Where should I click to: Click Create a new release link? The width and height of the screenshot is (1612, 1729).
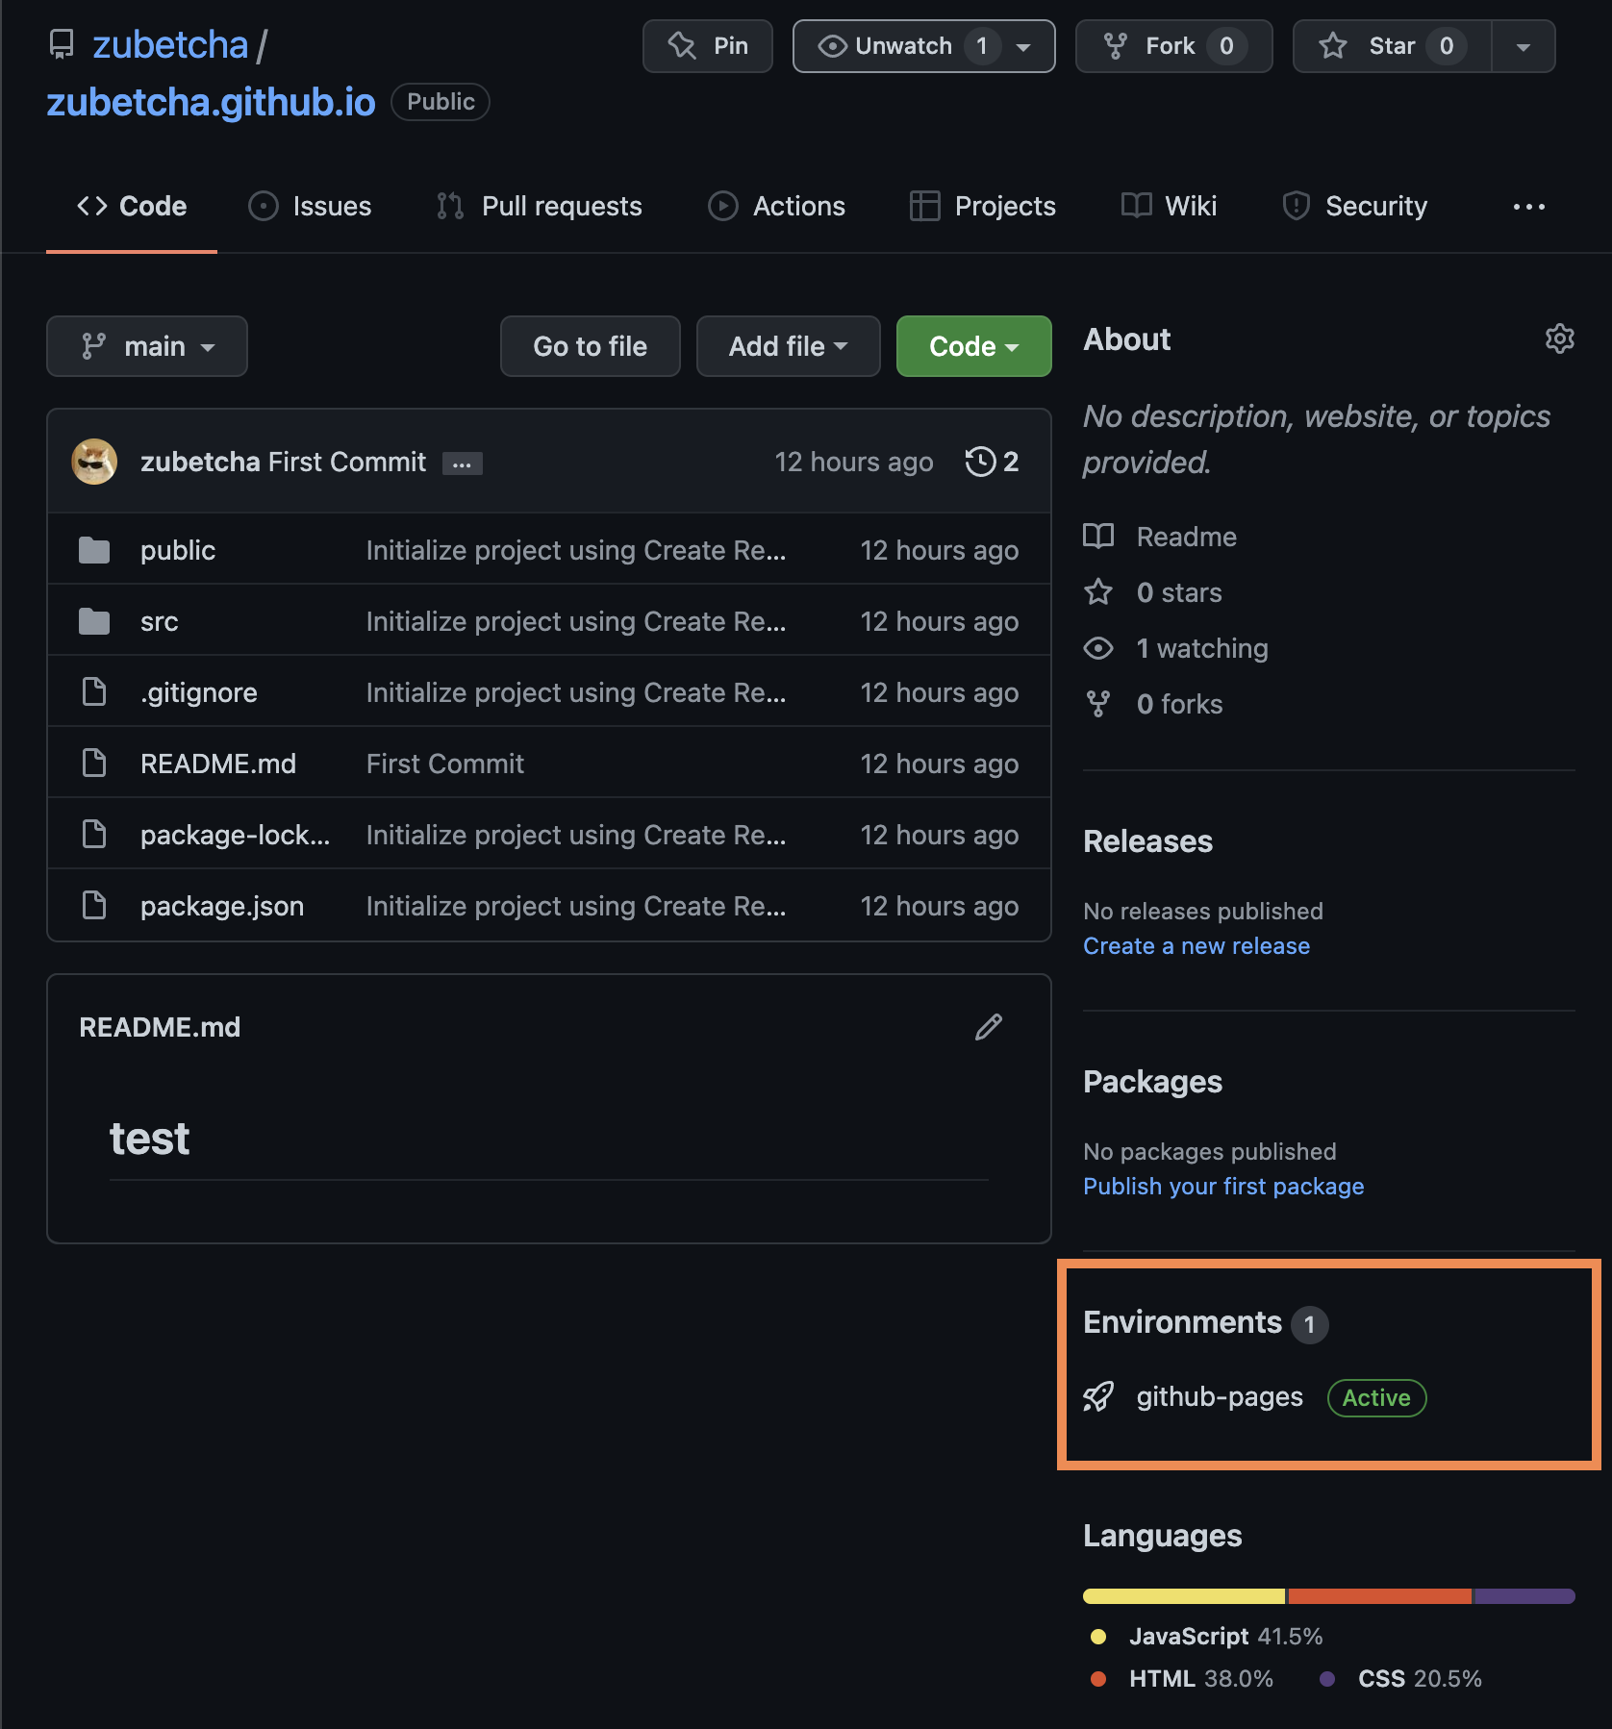(1196, 946)
